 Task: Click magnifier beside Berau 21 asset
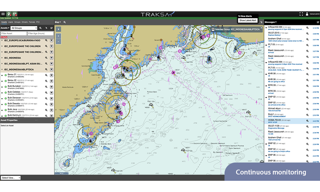pyautogui.click(x=46, y=76)
